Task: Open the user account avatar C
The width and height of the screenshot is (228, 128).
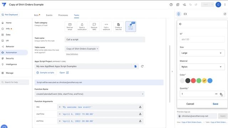Action: 218,5
